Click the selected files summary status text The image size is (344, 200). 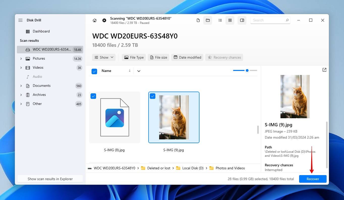point(261,179)
